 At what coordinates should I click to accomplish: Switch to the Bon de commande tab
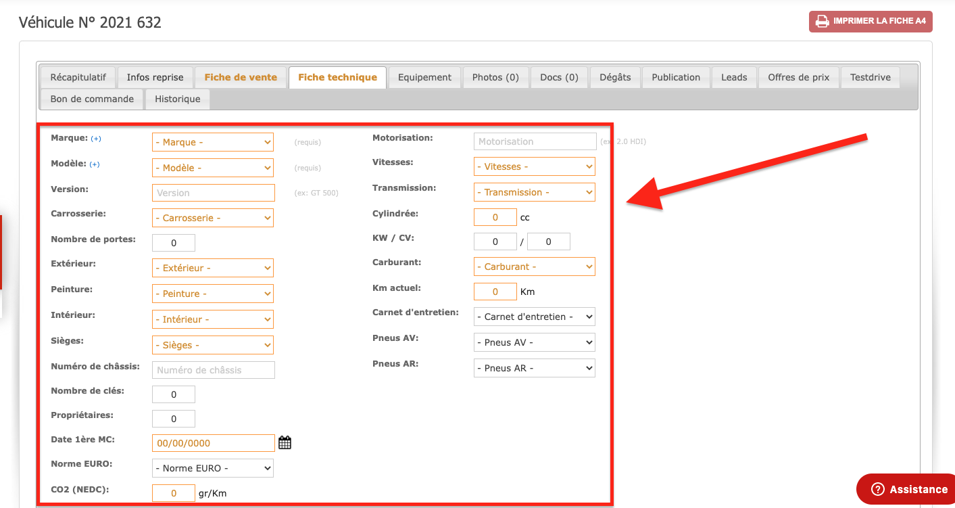[92, 99]
